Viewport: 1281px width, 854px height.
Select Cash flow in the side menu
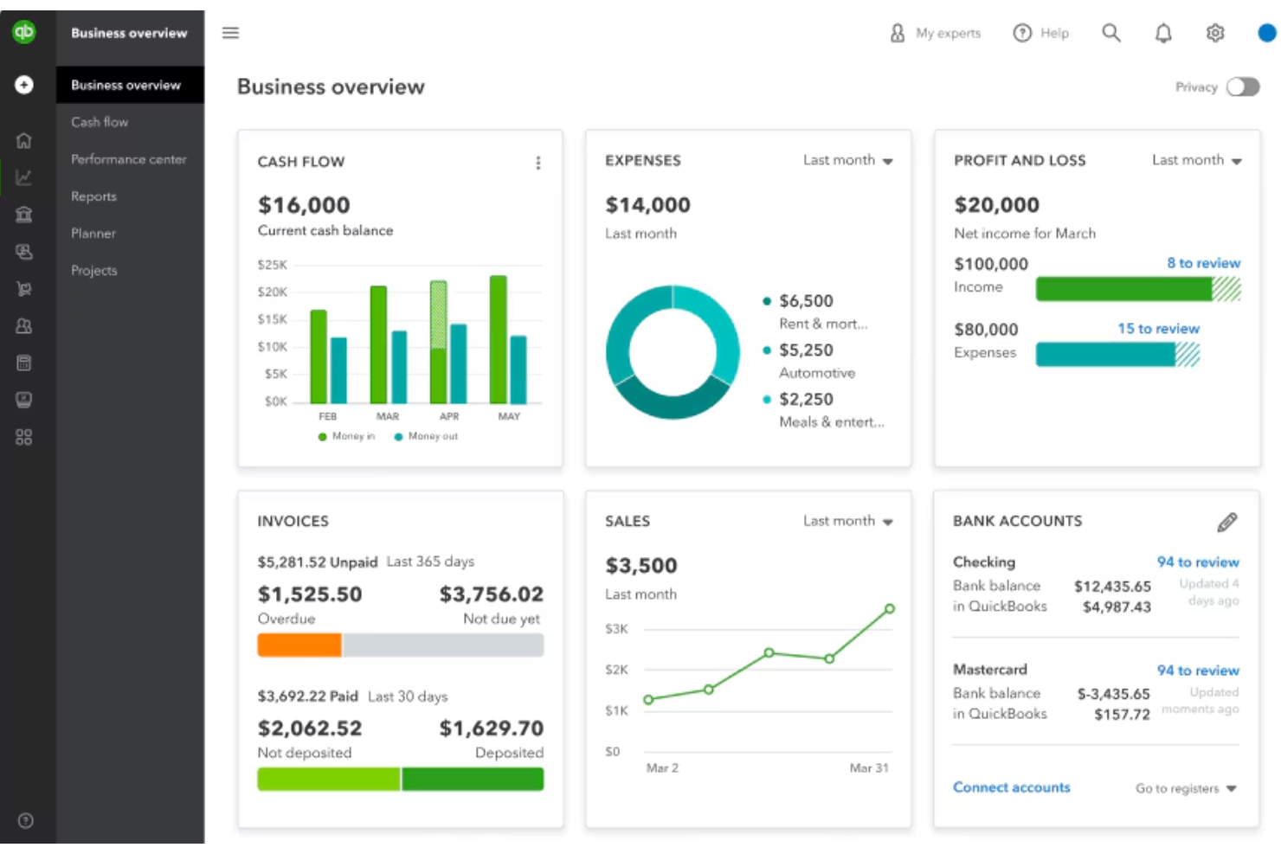click(100, 122)
